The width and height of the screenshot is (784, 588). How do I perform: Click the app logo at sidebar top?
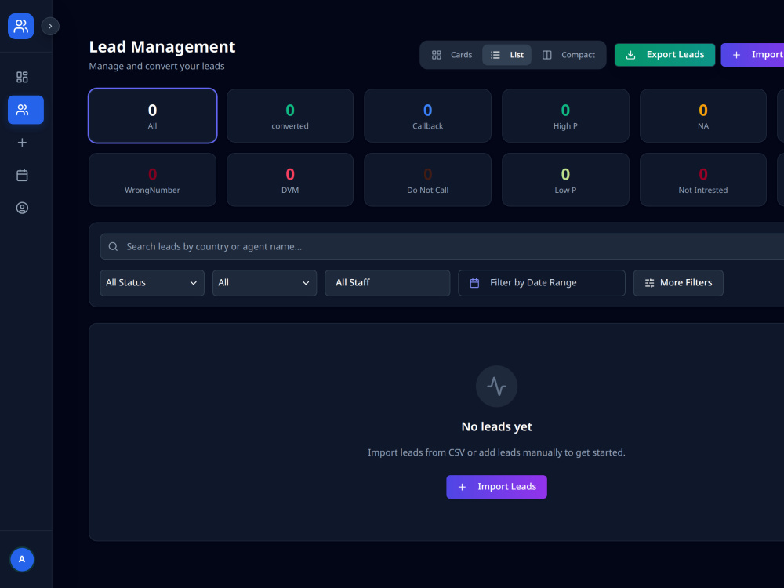20,26
